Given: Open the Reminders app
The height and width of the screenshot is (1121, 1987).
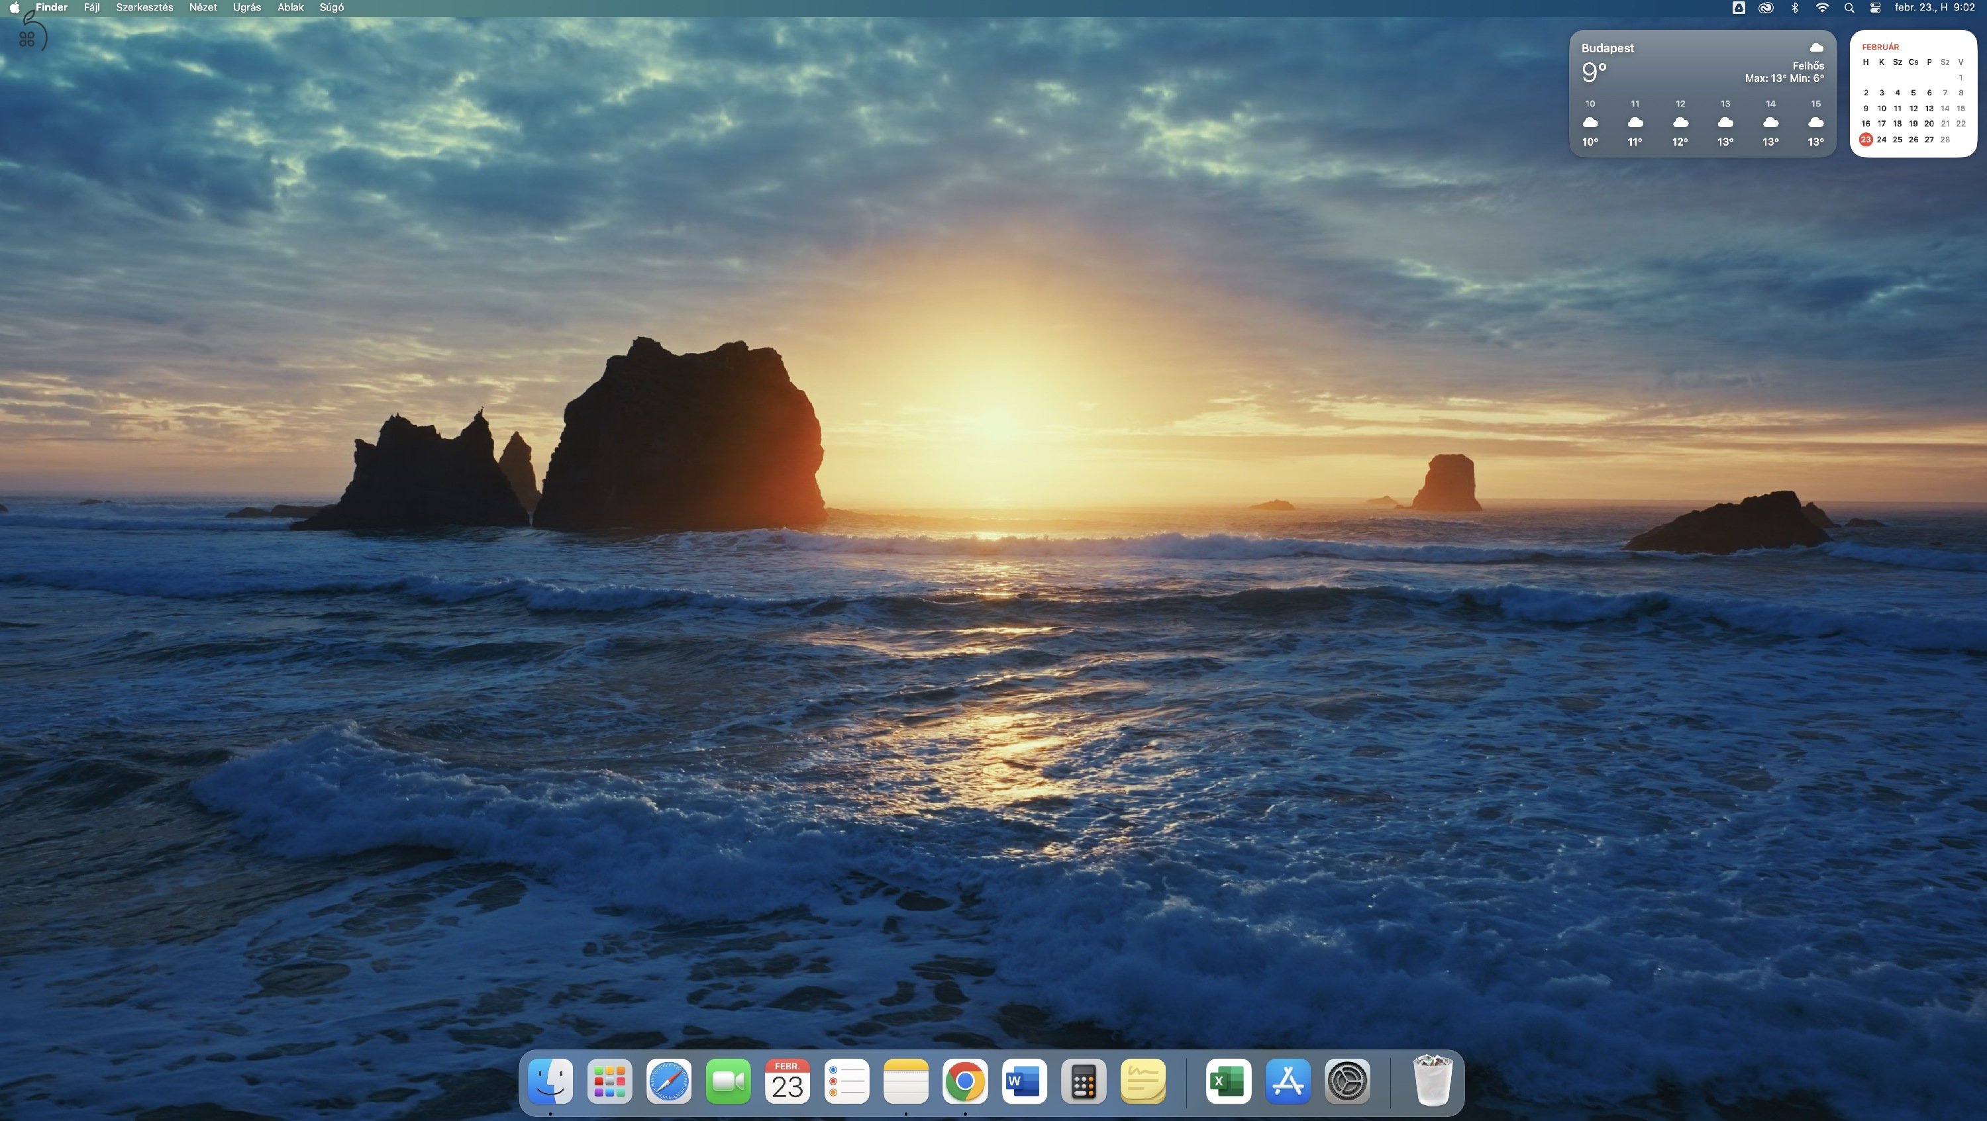Looking at the screenshot, I should coord(847,1082).
